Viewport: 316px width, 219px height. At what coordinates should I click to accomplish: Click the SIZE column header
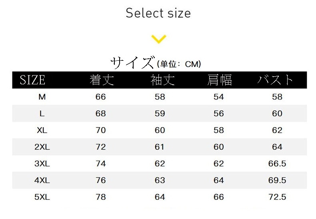coord(32,80)
